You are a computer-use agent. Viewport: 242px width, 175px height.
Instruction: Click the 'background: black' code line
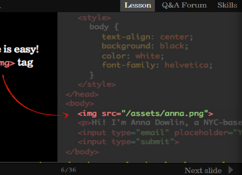tap(145, 46)
